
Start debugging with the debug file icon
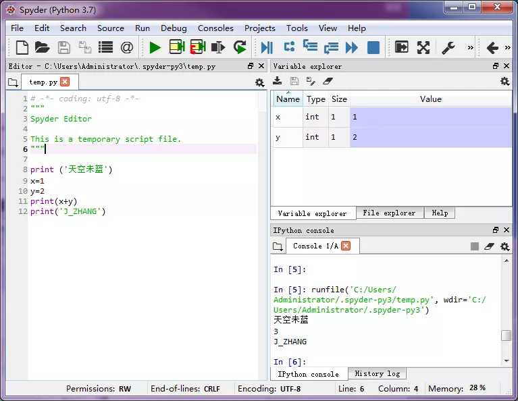(267, 47)
